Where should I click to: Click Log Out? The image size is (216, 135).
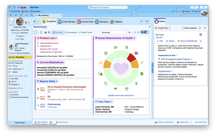coord(196,11)
